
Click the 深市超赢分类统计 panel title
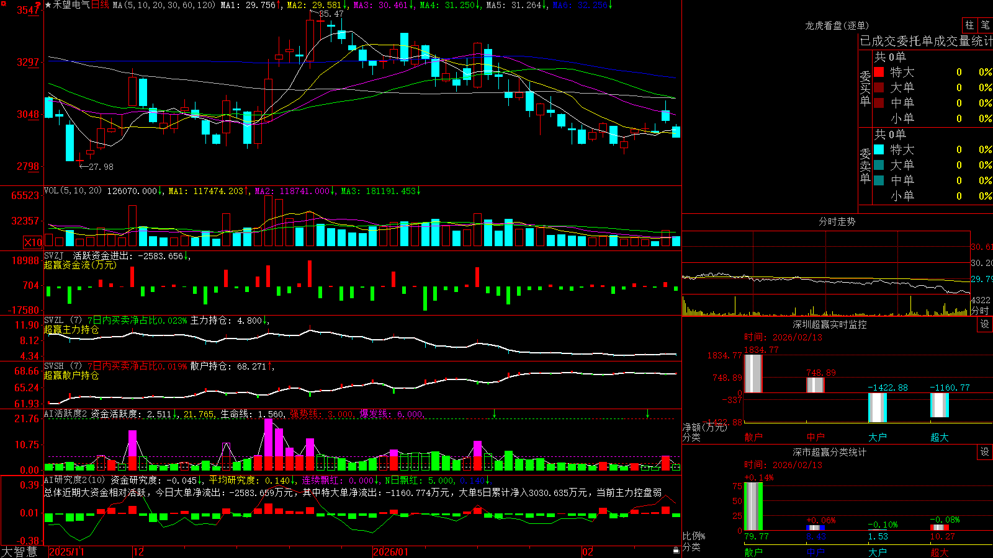[830, 452]
